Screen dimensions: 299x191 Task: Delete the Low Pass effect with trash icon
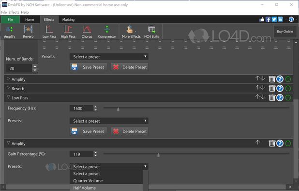tap(272, 97)
